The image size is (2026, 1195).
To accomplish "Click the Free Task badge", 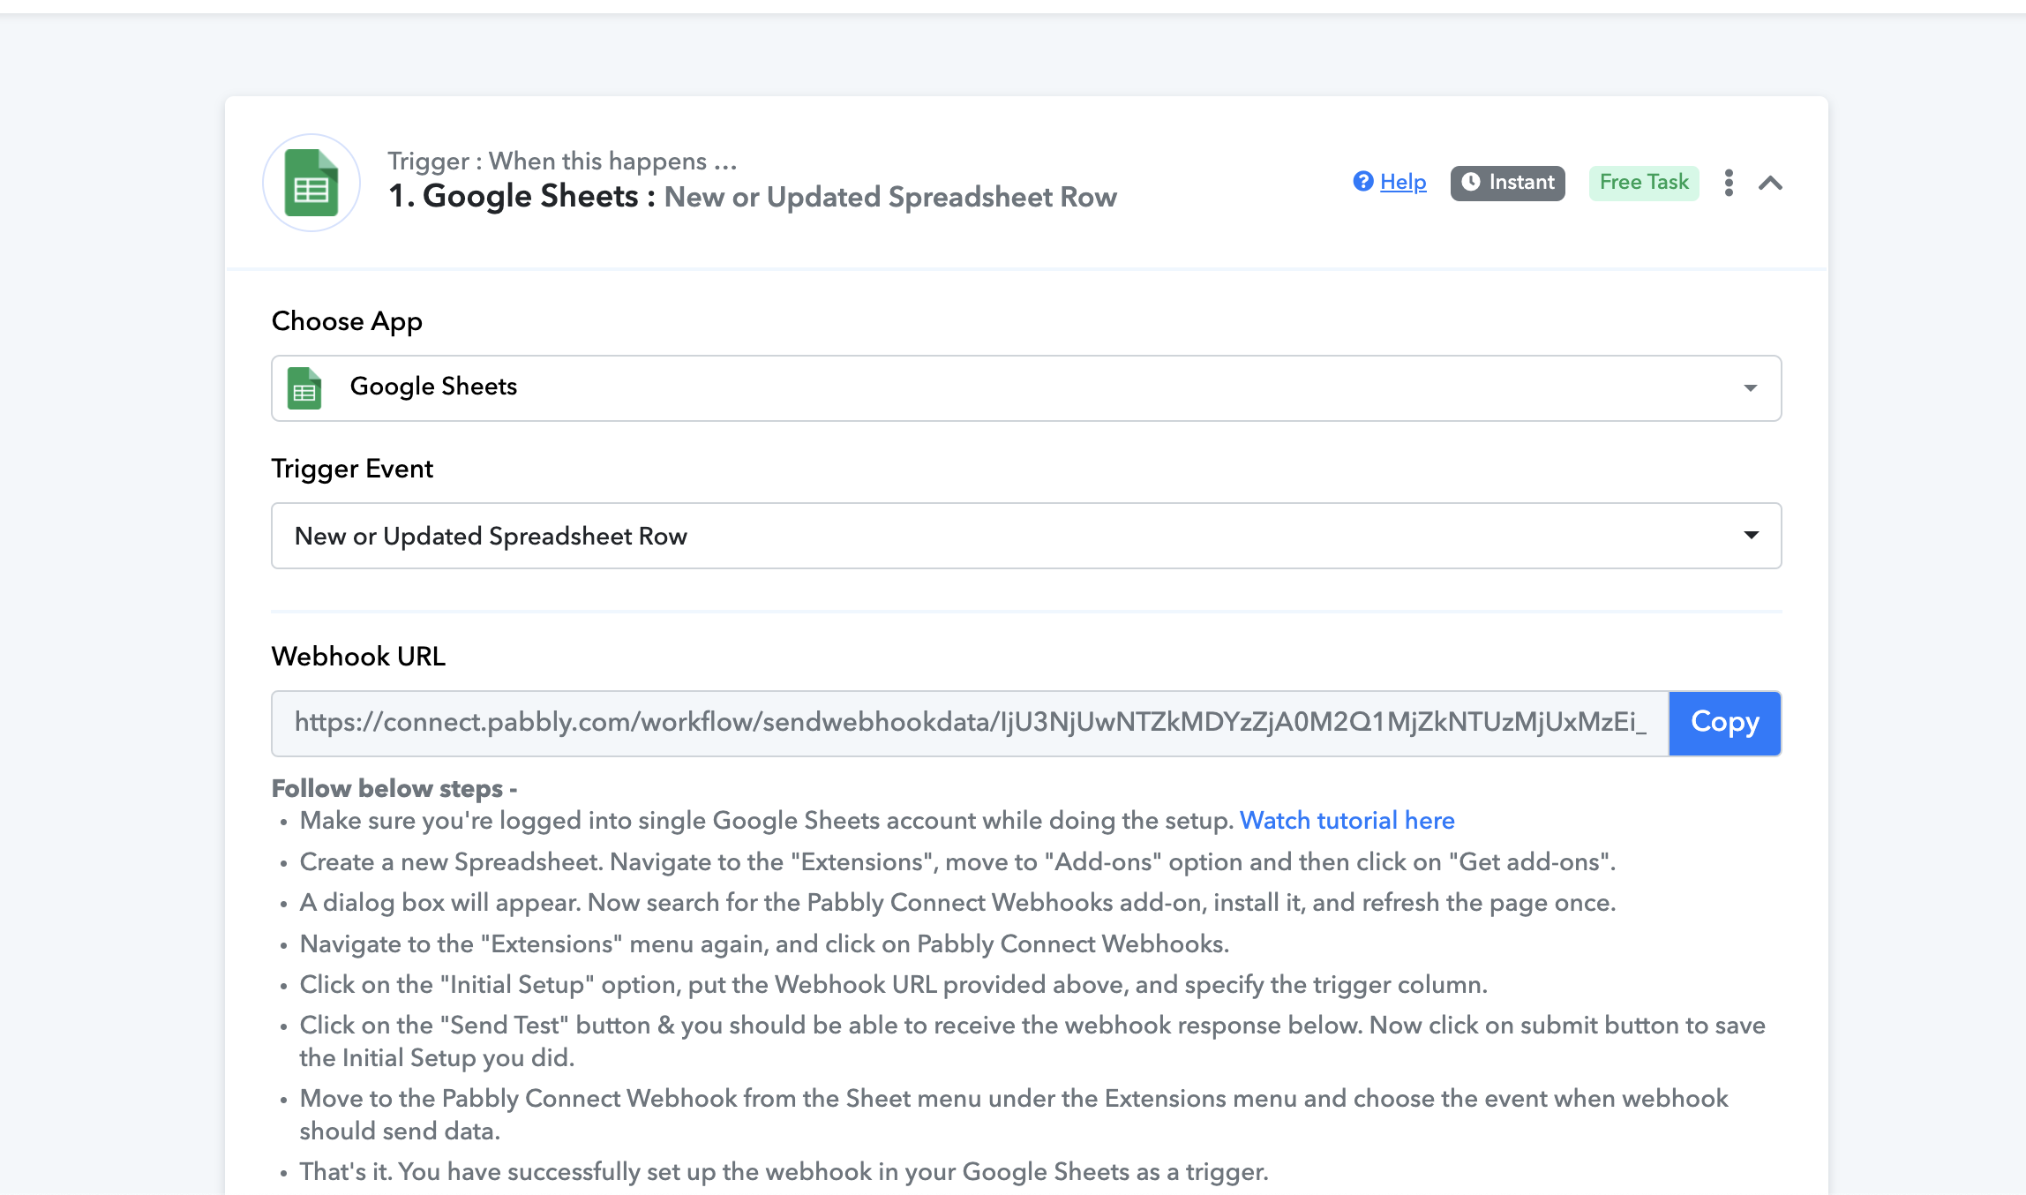I will pos(1644,183).
